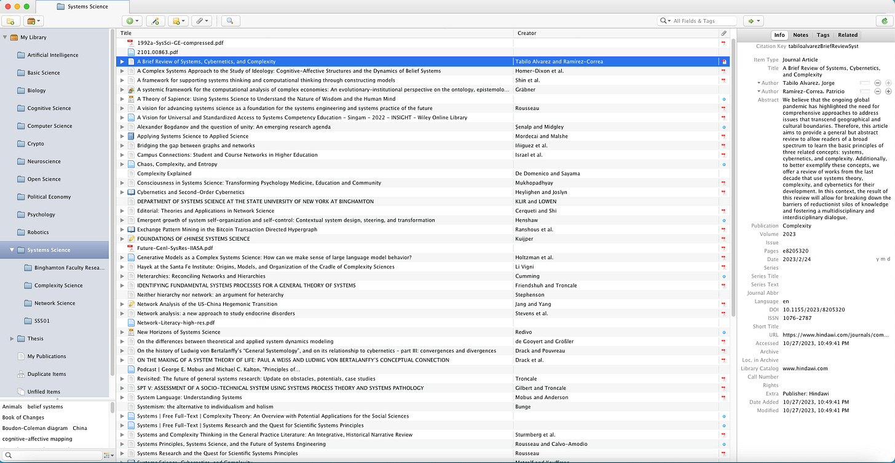Click the paperclip attachment column header
This screenshot has width=895, height=463.
[723, 33]
